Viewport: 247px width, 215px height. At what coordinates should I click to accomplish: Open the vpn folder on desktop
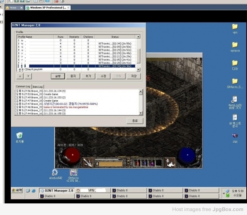click(x=235, y=29)
